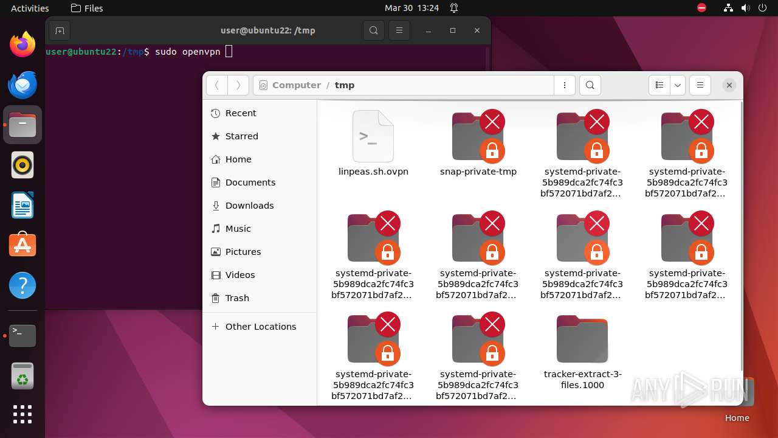
Task: Open the Files main menu button
Action: click(700, 85)
